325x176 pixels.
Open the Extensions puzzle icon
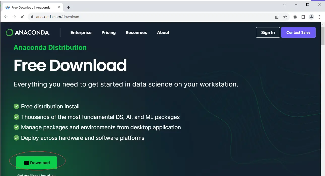coord(295,17)
